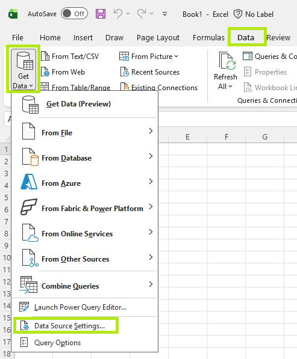Expand the Combine Queries submenu arrow

(151, 284)
